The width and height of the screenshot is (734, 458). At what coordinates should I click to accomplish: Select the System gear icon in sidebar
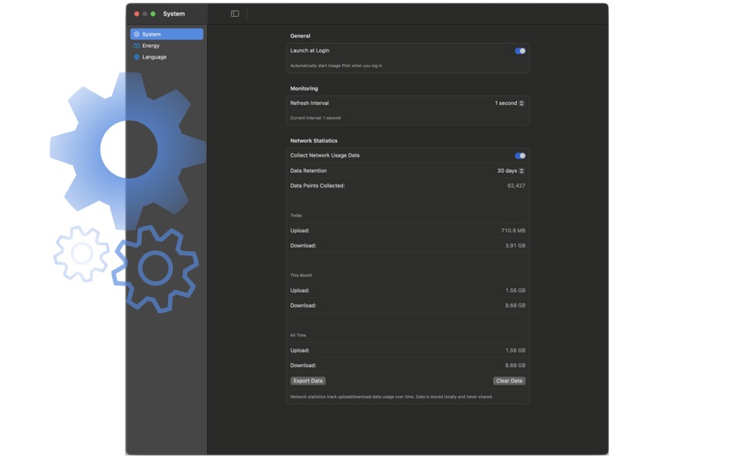136,34
